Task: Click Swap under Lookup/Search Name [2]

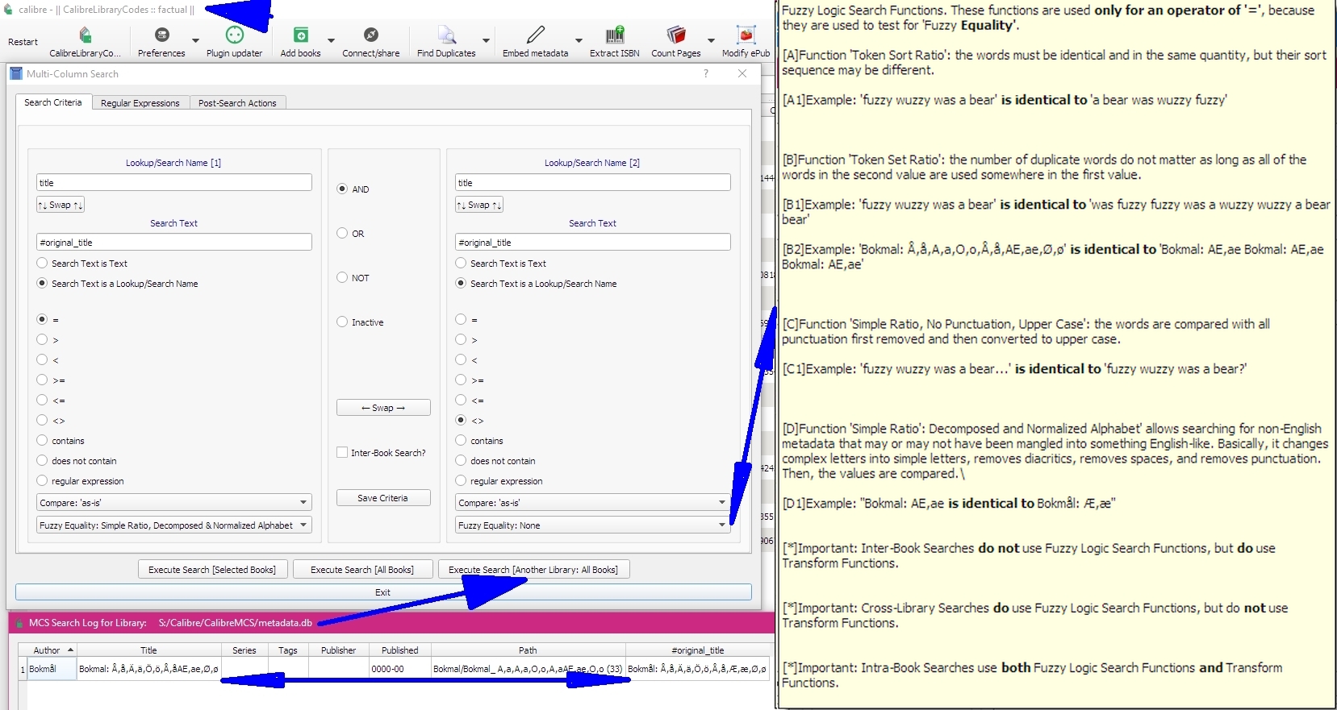Action: point(479,205)
